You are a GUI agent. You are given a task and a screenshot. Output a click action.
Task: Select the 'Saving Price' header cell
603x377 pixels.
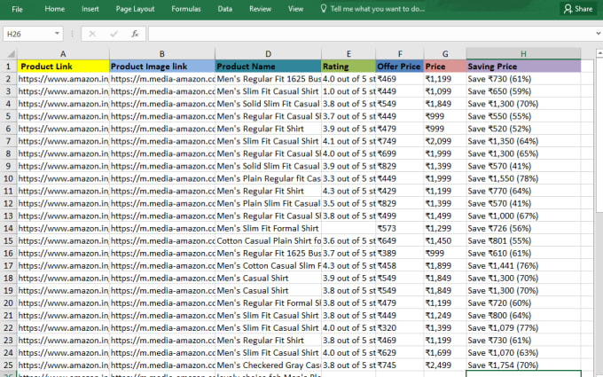tap(523, 67)
